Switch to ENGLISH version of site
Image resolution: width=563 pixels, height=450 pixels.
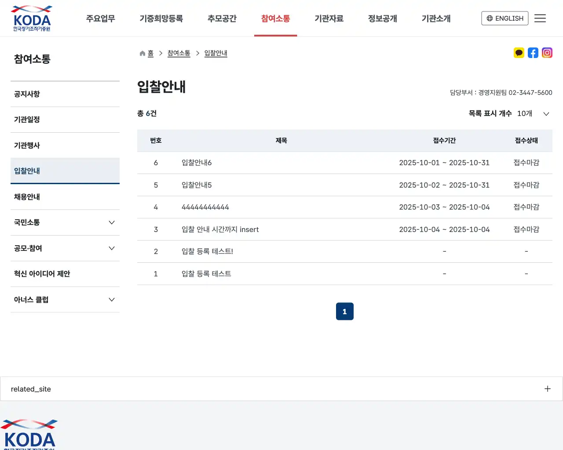(505, 18)
